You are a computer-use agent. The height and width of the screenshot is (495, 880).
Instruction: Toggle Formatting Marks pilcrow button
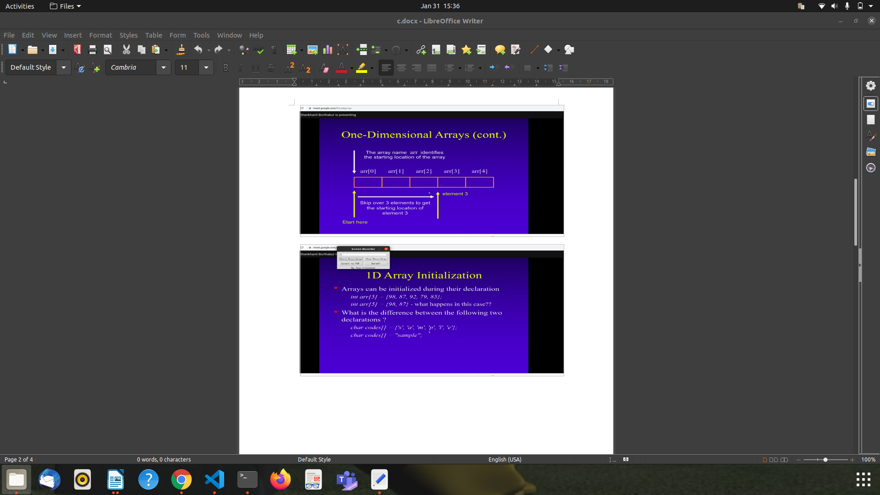(274, 49)
